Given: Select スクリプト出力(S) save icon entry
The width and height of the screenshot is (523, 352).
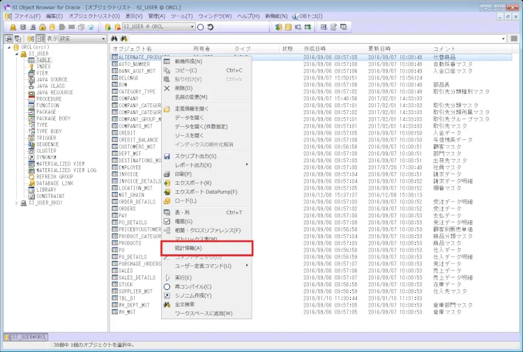Looking at the screenshot, I should (206, 156).
